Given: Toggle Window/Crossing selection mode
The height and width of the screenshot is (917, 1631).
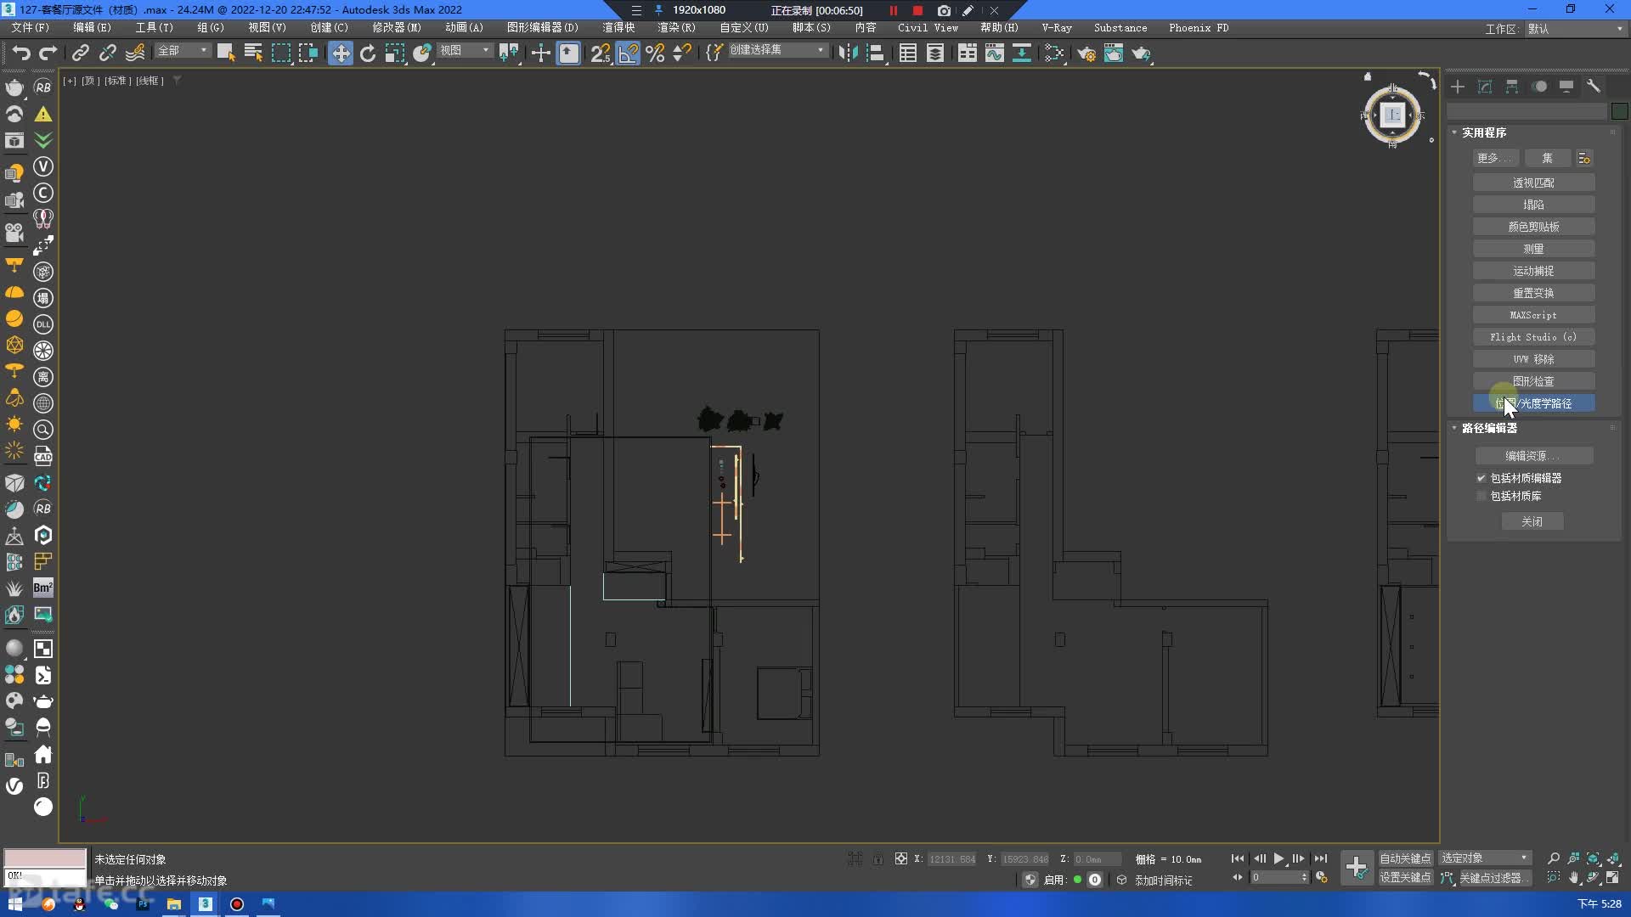Looking at the screenshot, I should click(308, 53).
